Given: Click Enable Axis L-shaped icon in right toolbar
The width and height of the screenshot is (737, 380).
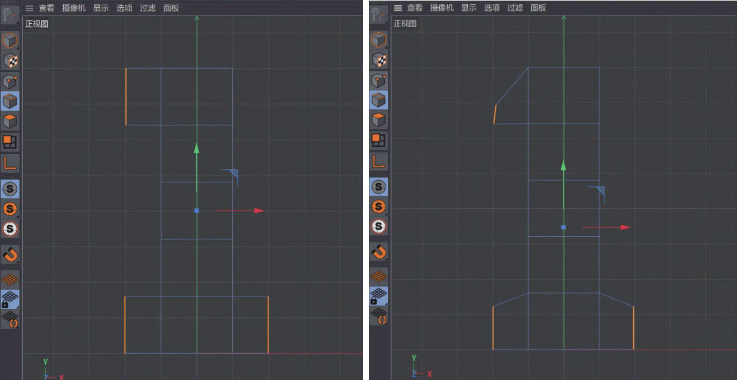Looking at the screenshot, I should (x=378, y=161).
